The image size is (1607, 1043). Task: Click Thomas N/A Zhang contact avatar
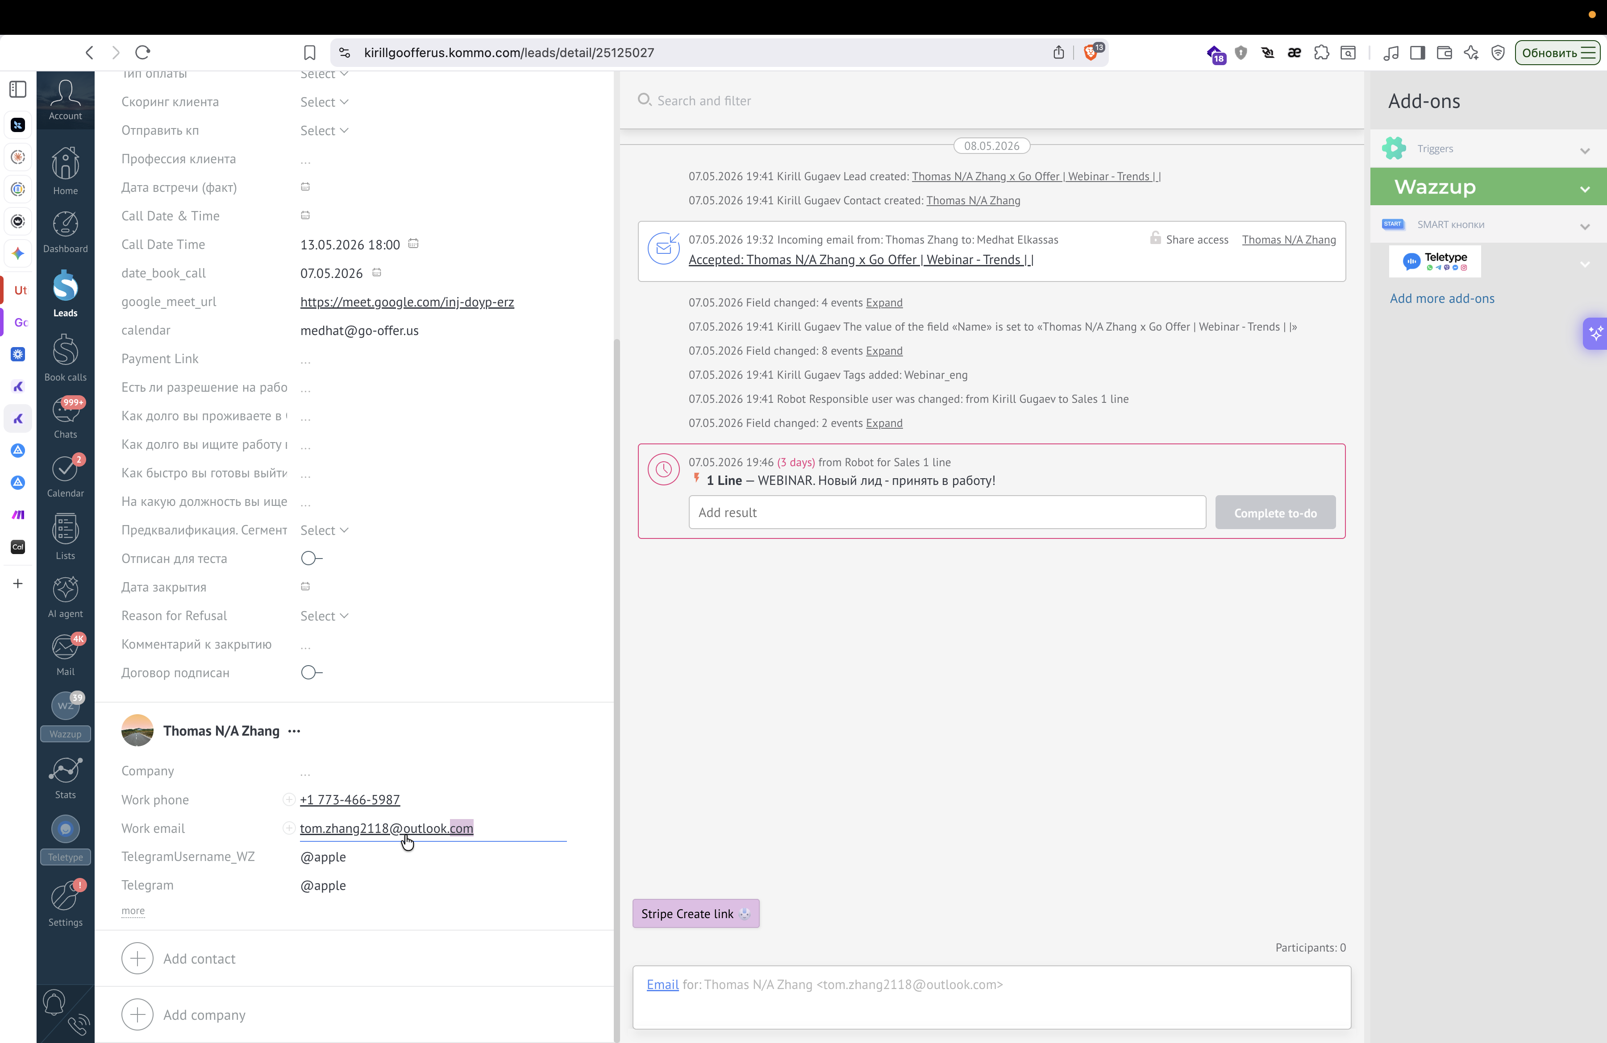[137, 731]
